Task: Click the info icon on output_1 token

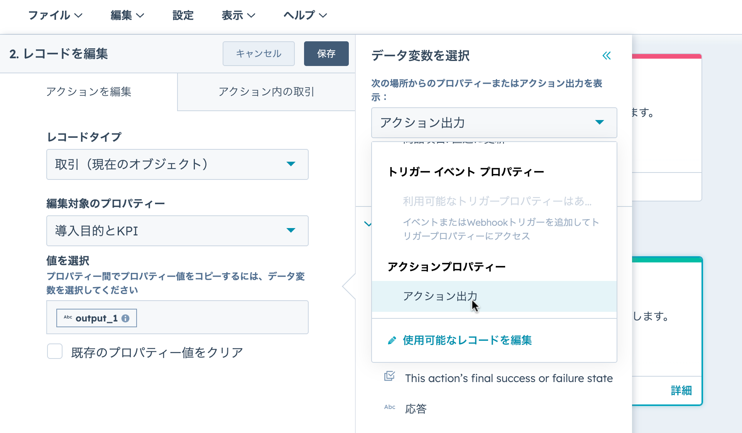Action: tap(125, 318)
